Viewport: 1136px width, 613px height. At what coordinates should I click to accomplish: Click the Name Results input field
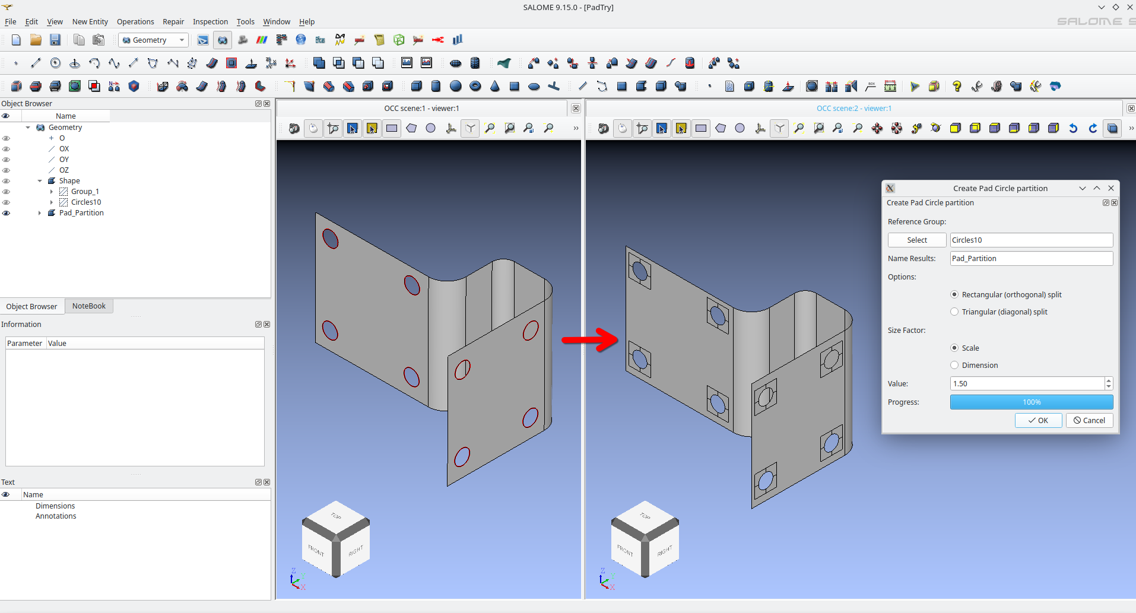(x=1031, y=258)
